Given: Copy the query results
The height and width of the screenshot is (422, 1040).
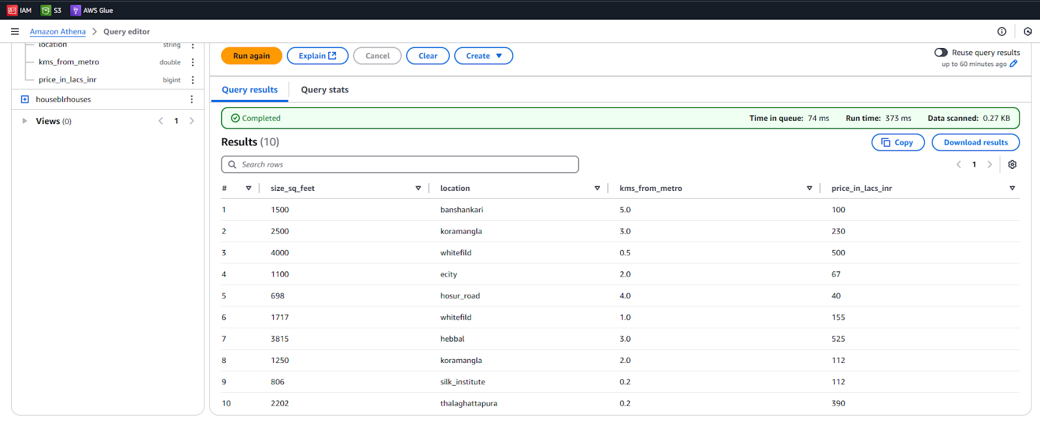Looking at the screenshot, I should pos(898,142).
